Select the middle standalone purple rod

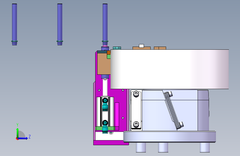click(x=60, y=24)
